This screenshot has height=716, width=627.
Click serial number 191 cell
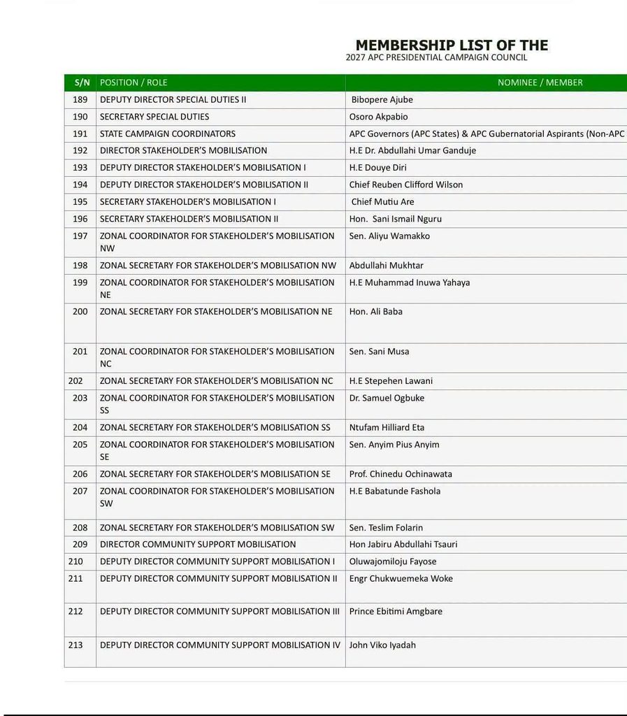tap(80, 134)
